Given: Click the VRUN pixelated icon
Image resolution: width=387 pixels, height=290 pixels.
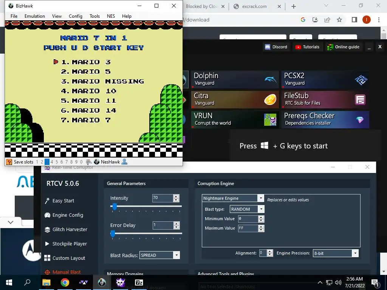Looking at the screenshot, I should click(x=270, y=120).
